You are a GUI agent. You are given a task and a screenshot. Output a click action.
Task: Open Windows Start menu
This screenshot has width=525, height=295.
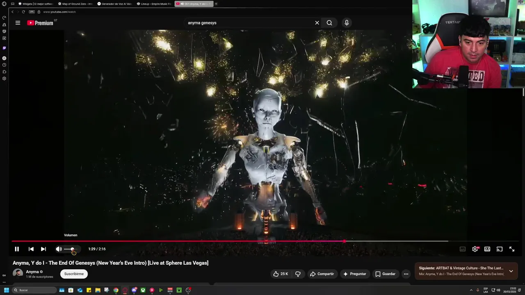[x=6, y=290]
